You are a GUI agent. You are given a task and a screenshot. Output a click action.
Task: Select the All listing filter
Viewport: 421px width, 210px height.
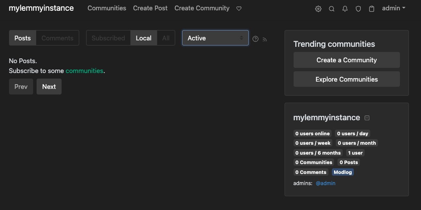pyautogui.click(x=166, y=38)
